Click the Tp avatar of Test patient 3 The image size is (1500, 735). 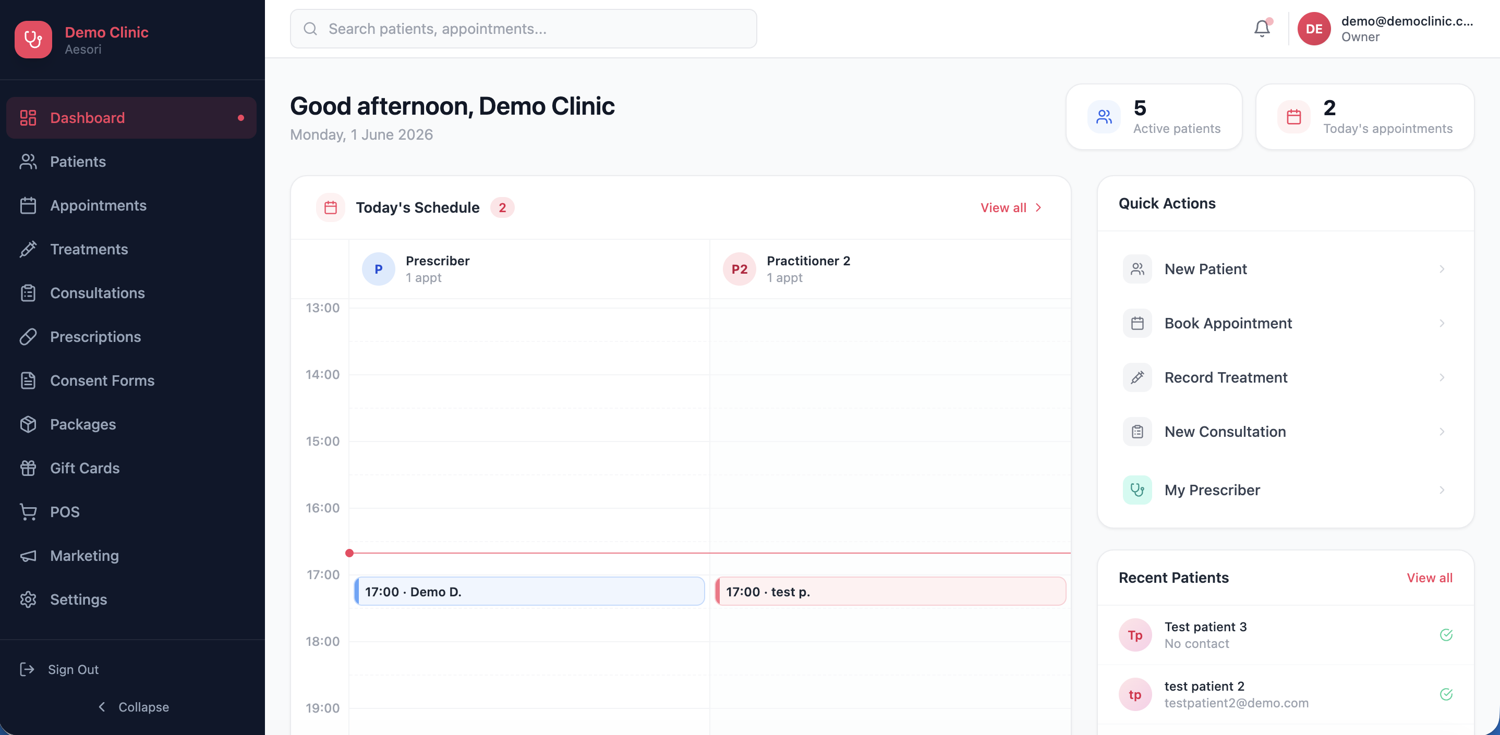1135,635
